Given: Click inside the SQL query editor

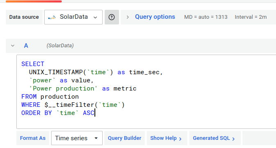Looking at the screenshot, I should [146, 92].
